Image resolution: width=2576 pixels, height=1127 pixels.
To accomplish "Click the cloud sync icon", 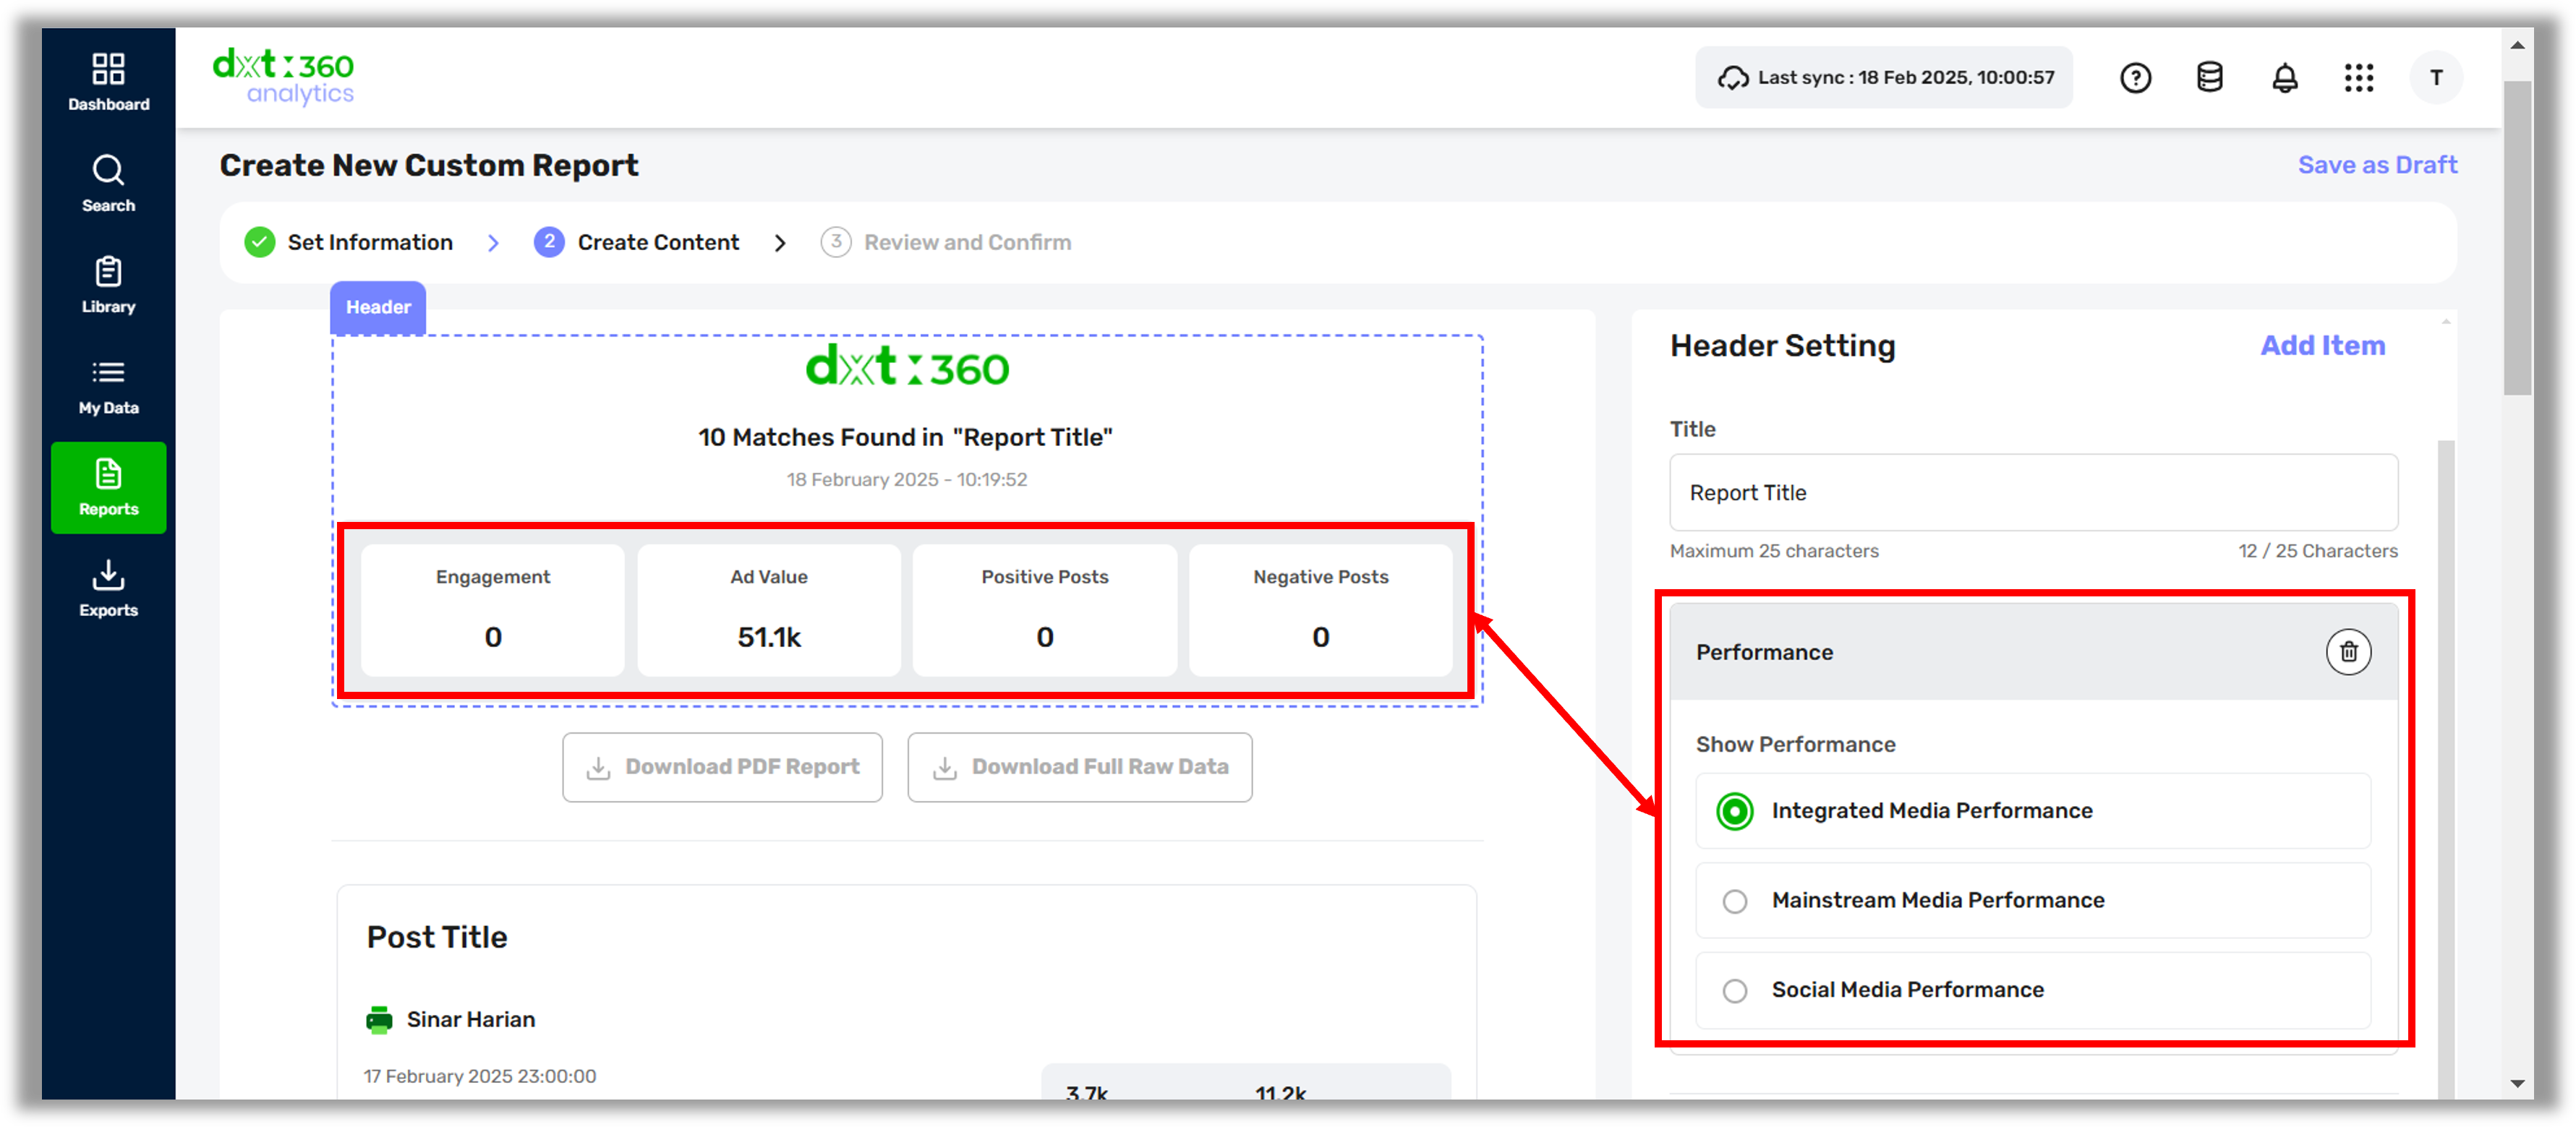I will coord(1732,78).
